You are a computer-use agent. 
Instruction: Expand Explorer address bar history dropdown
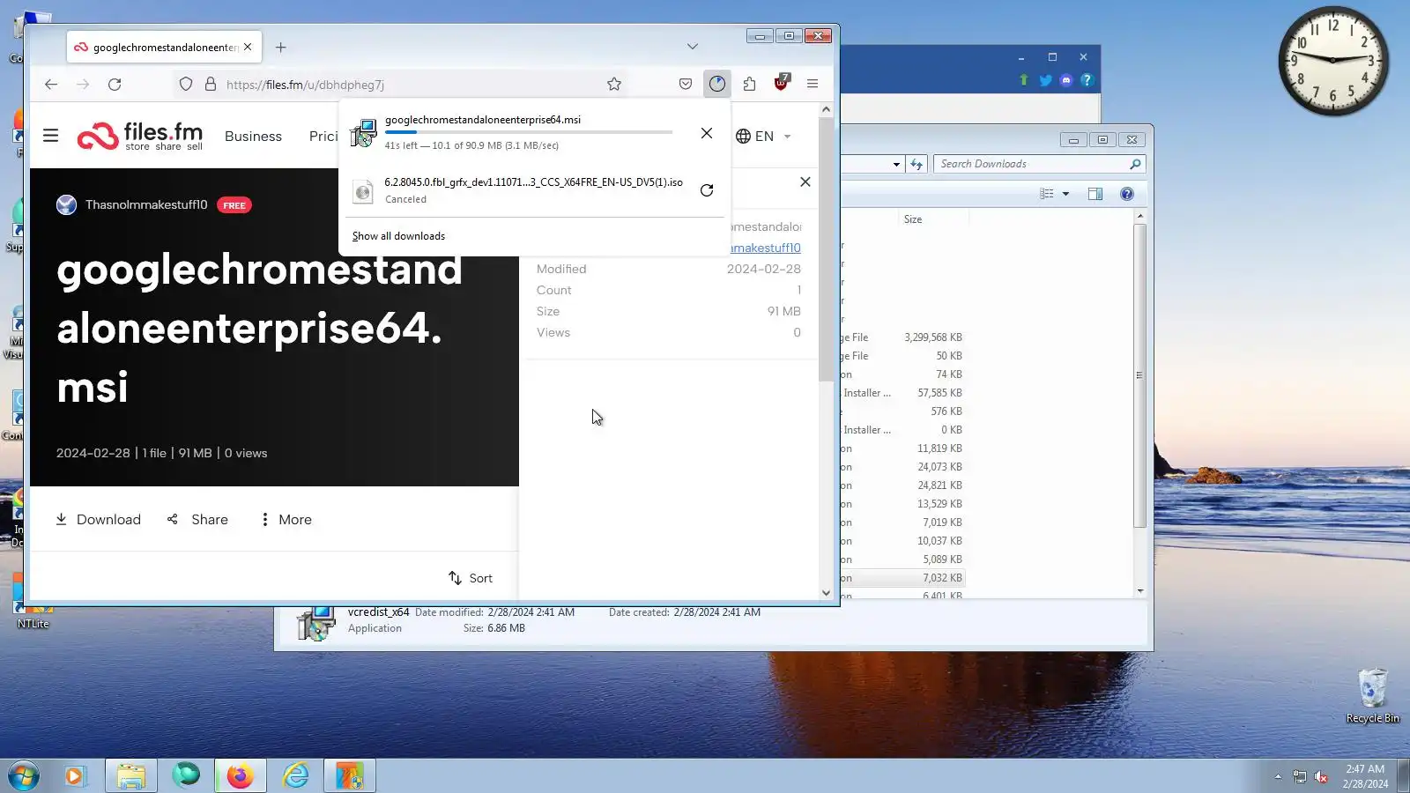coord(896,164)
